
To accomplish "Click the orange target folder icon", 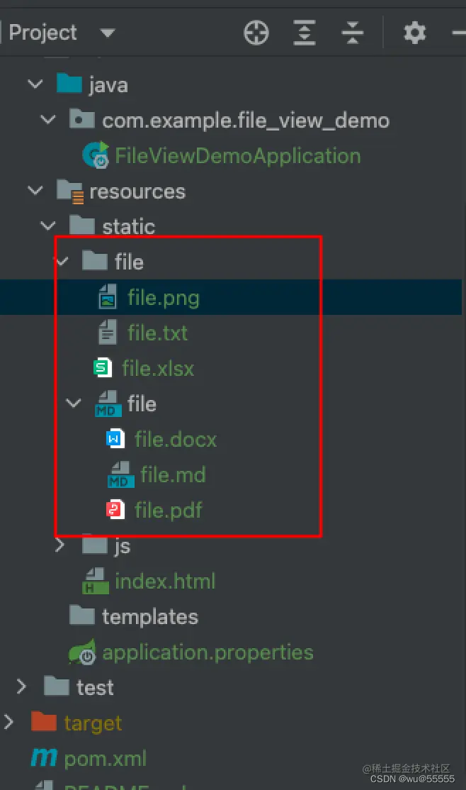I will click(43, 721).
